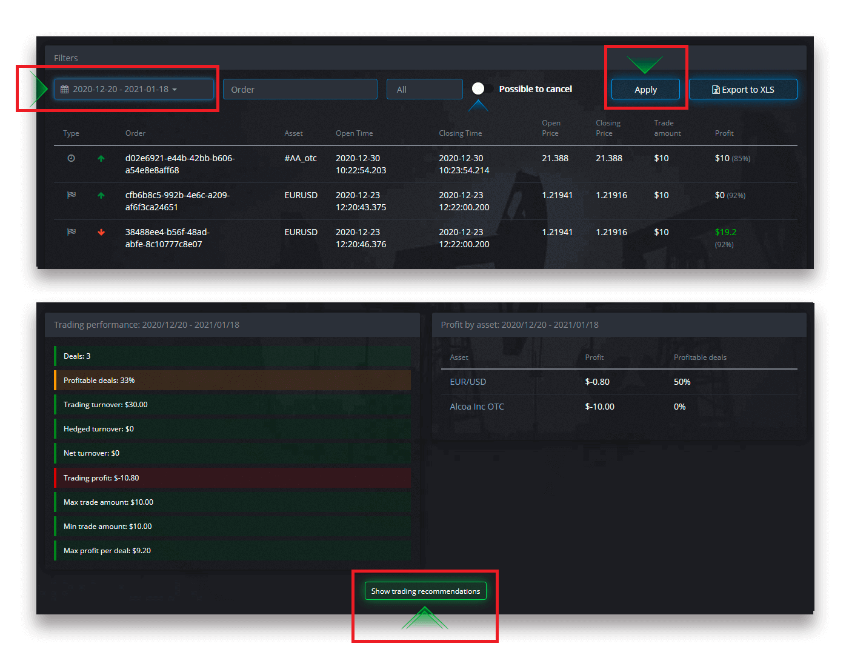Click the Profitable deals column header

700,357
